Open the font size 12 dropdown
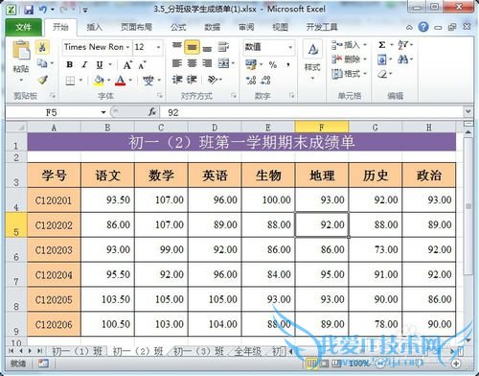The width and height of the screenshot is (479, 376). click(x=158, y=47)
